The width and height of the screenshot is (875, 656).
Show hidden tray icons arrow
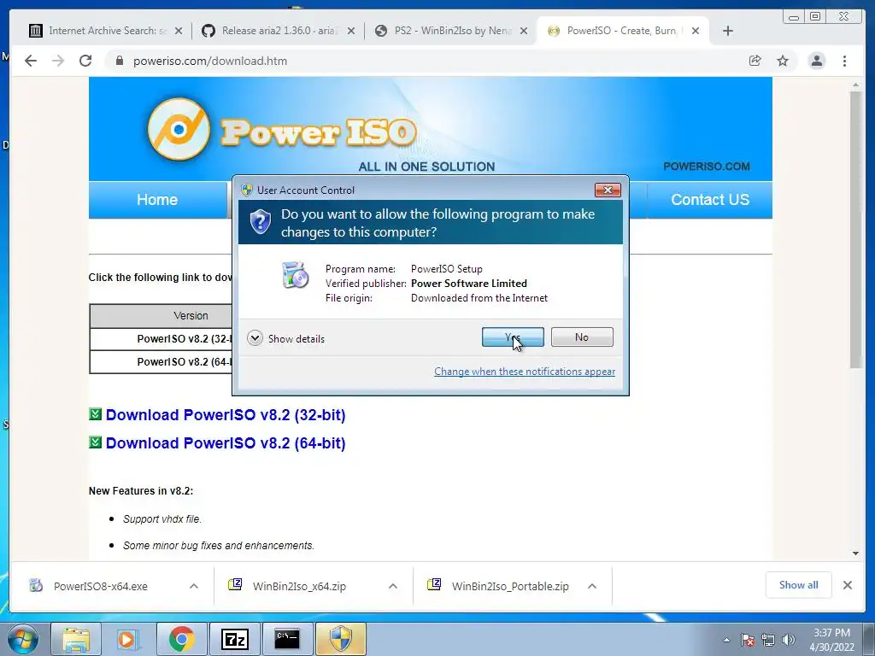[726, 640]
